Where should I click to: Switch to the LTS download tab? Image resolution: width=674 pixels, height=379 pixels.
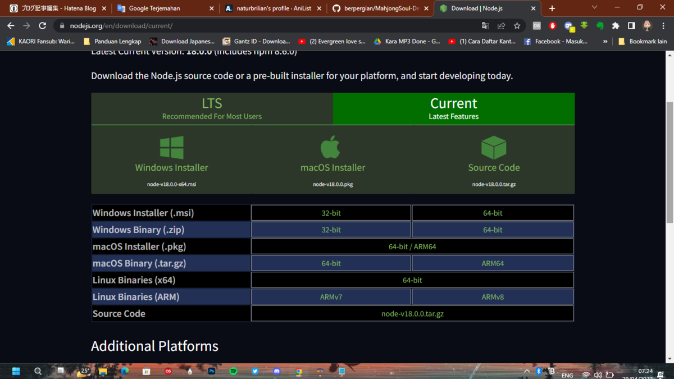tap(212, 108)
